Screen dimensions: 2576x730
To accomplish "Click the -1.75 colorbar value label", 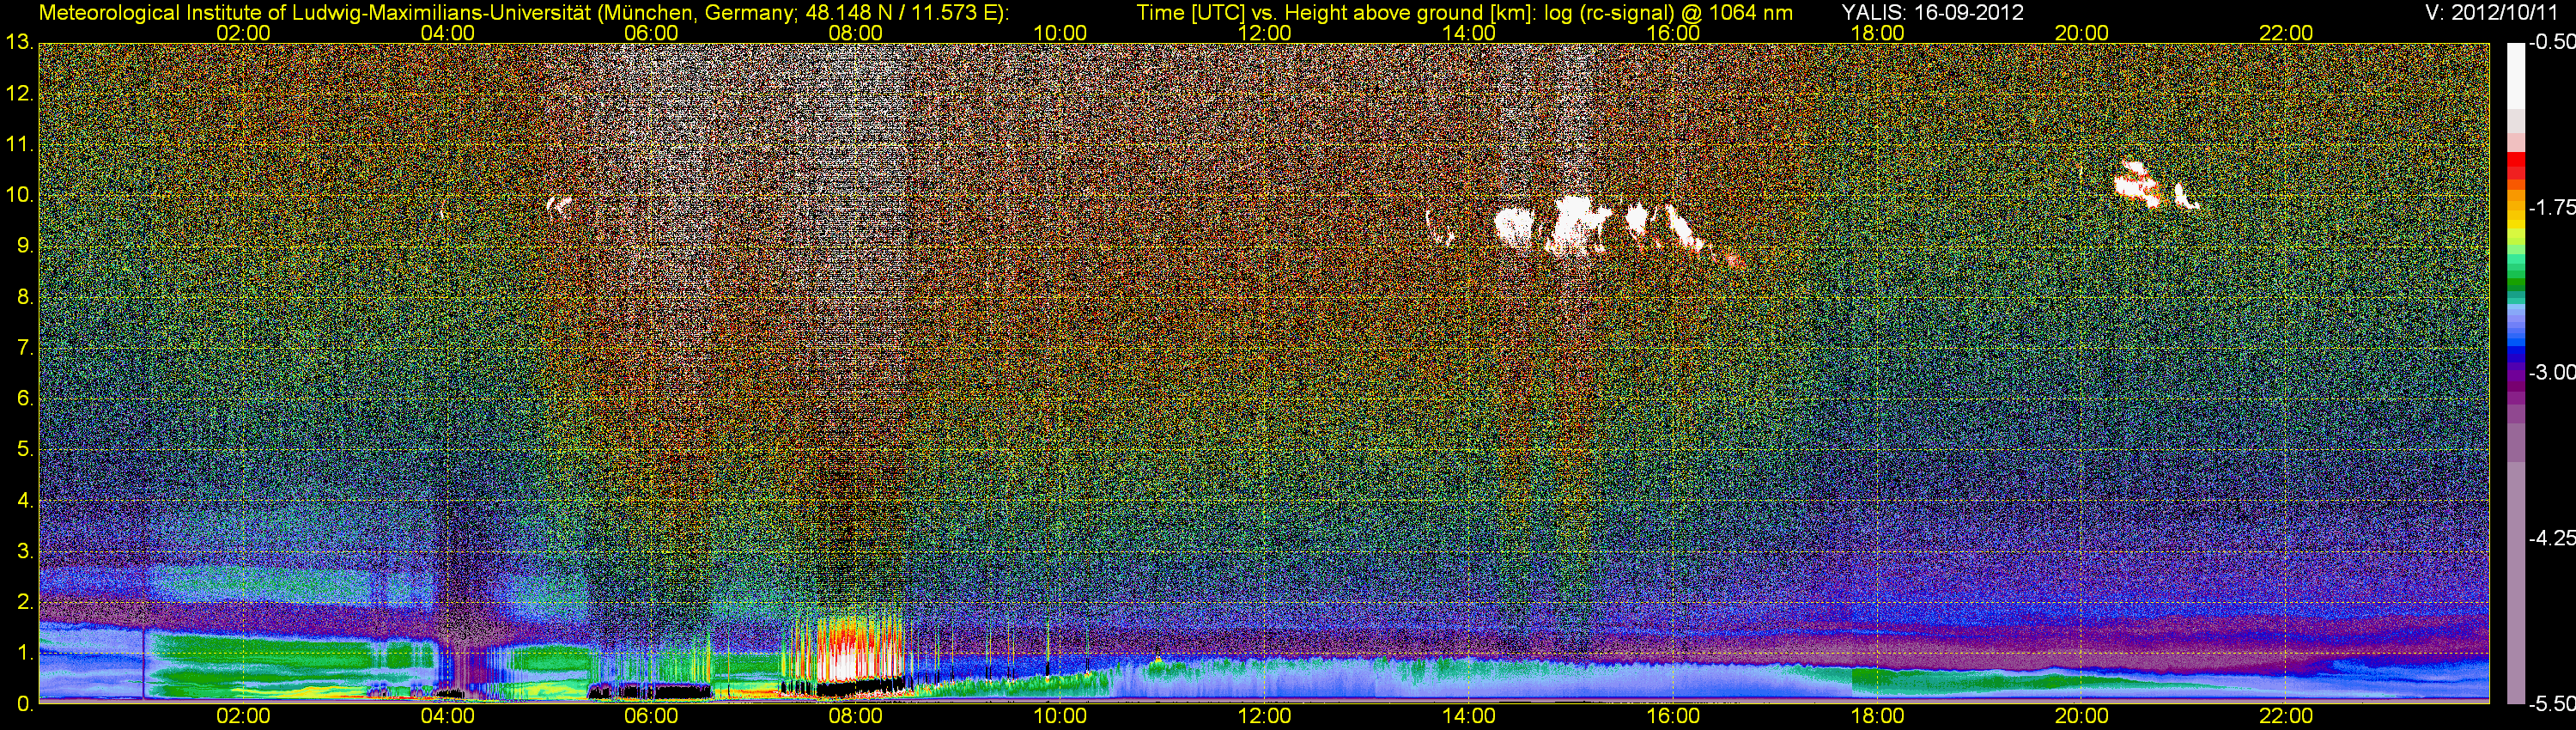I will (2552, 208).
